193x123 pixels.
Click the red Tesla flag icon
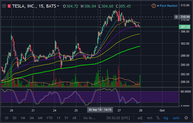(x=9, y=6)
